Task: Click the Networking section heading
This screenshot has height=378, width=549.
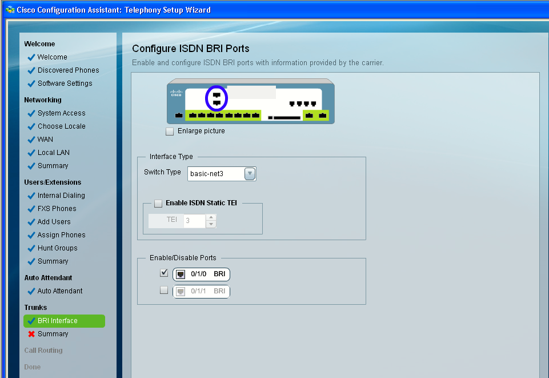Action: pos(43,100)
